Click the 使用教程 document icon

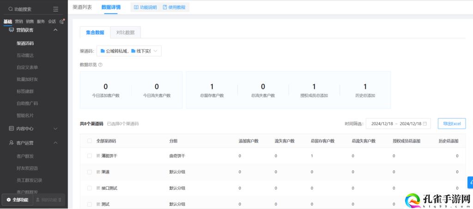(x=165, y=7)
